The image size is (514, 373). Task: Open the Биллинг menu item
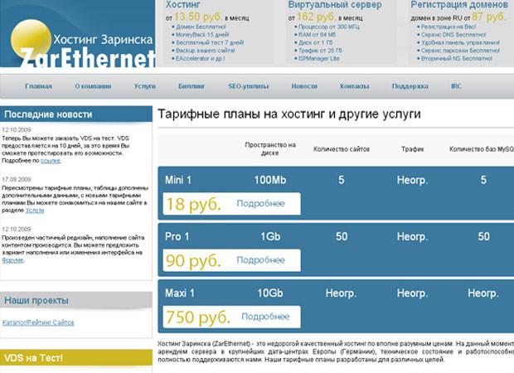192,86
